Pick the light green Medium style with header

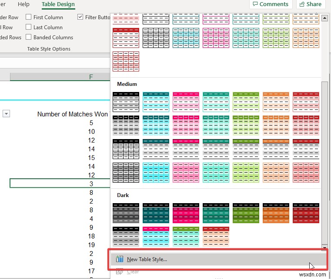click(x=246, y=102)
